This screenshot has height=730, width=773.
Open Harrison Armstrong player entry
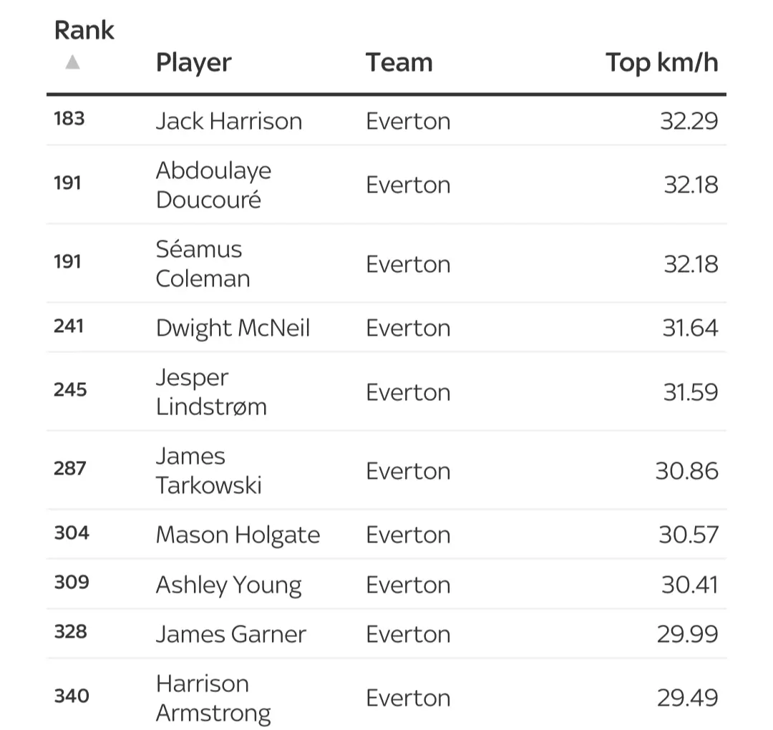(x=213, y=698)
